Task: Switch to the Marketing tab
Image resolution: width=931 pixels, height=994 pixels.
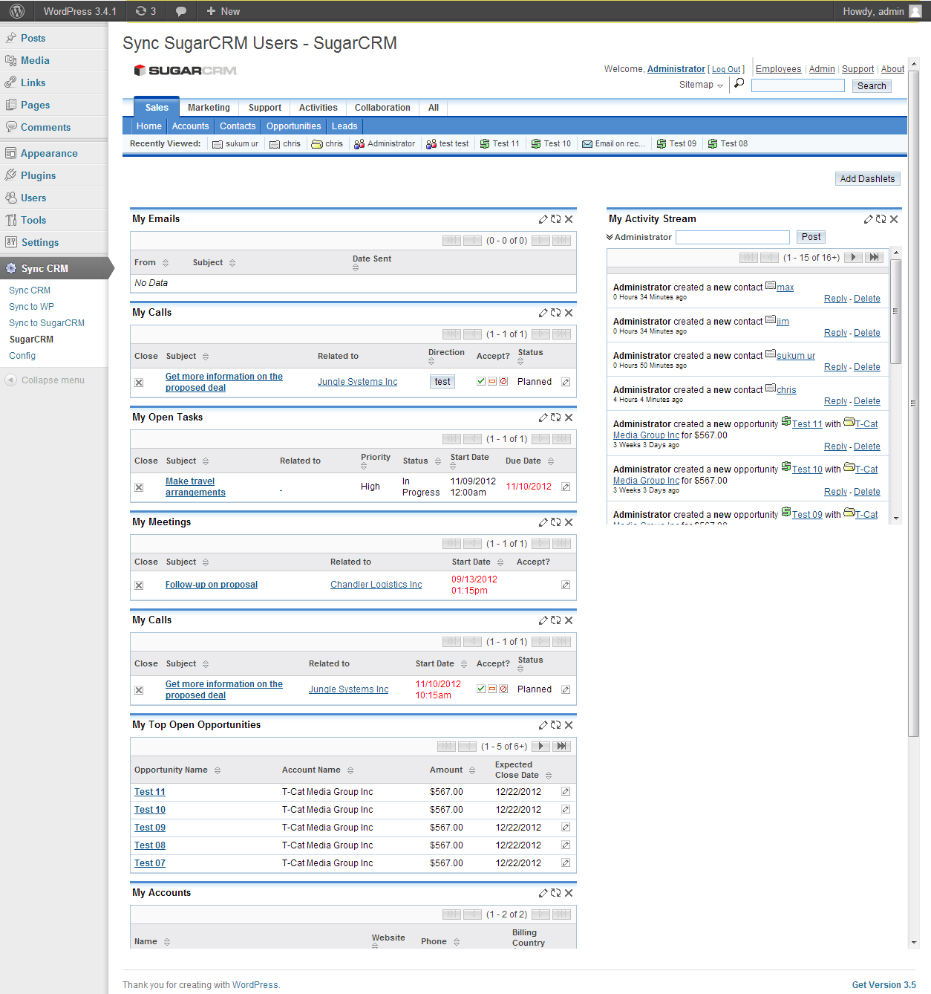Action: 209,108
